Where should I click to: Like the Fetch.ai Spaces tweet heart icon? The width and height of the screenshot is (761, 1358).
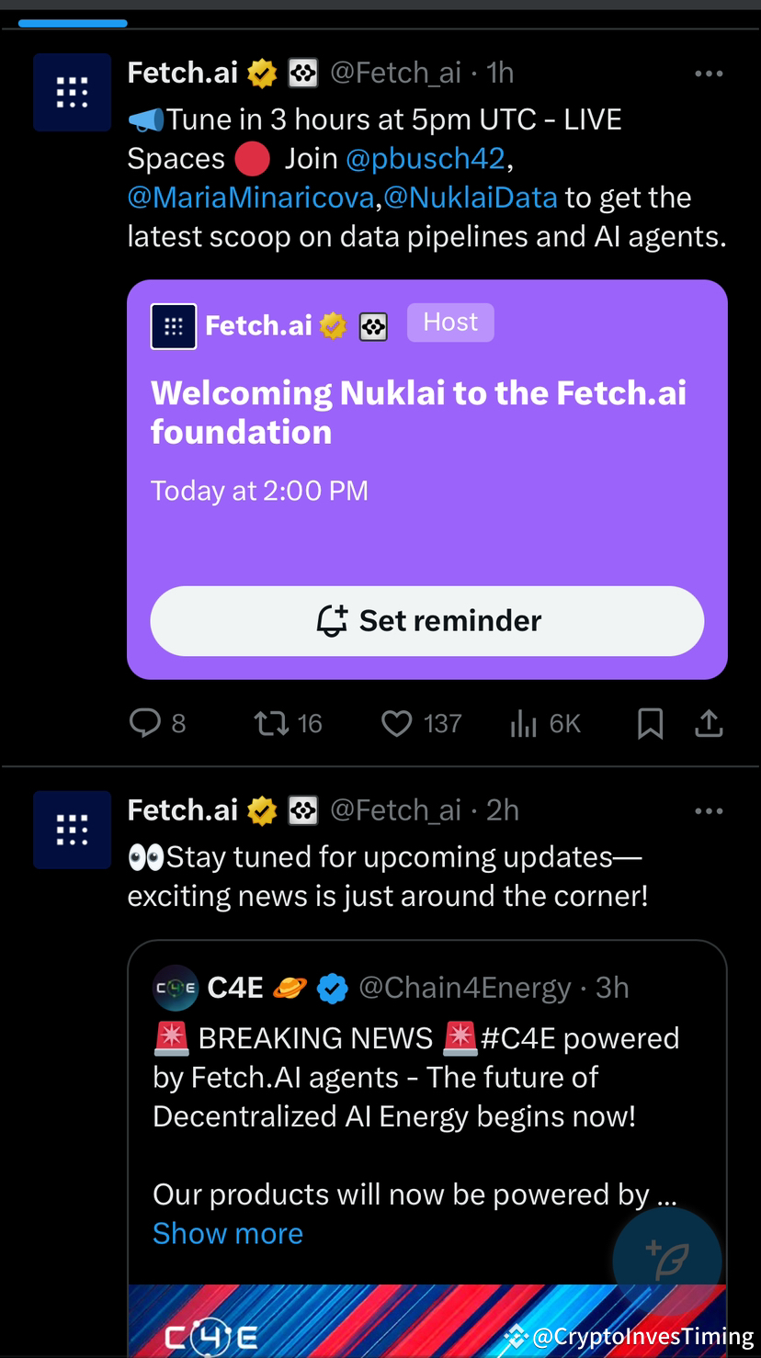[x=396, y=723]
